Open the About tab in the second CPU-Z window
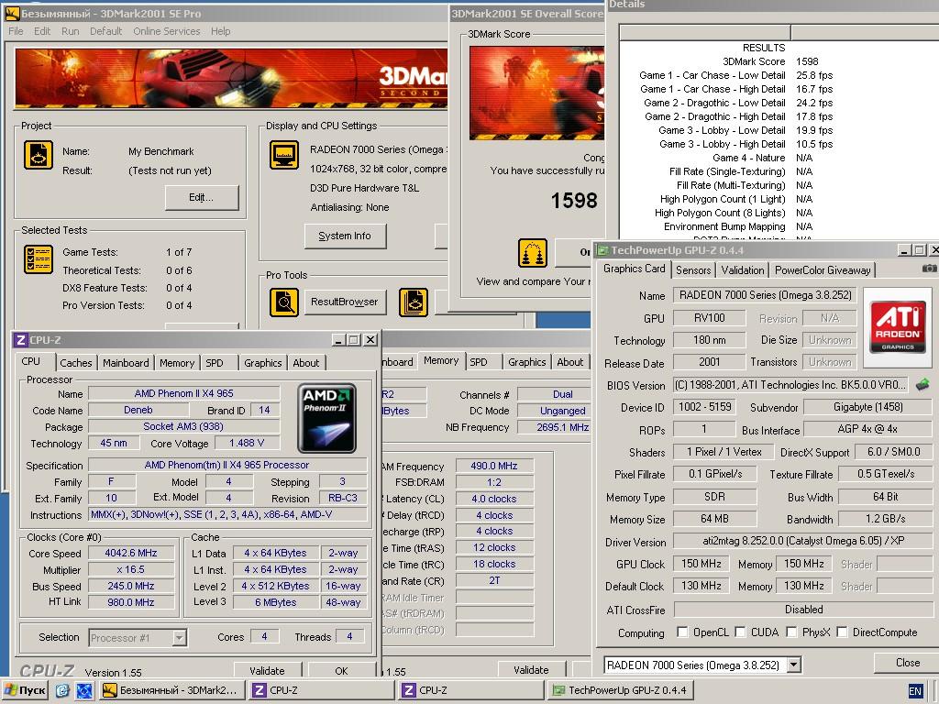Screen dimensions: 939x704 point(570,362)
